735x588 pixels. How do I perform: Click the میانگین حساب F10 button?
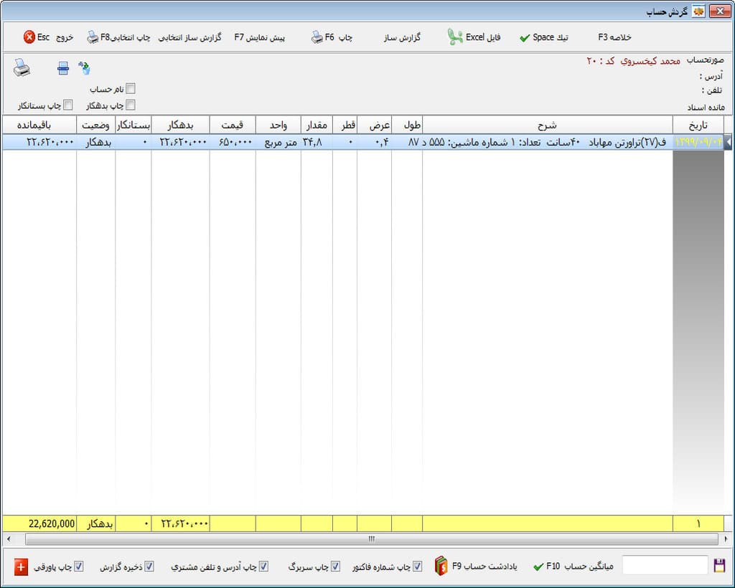(573, 566)
